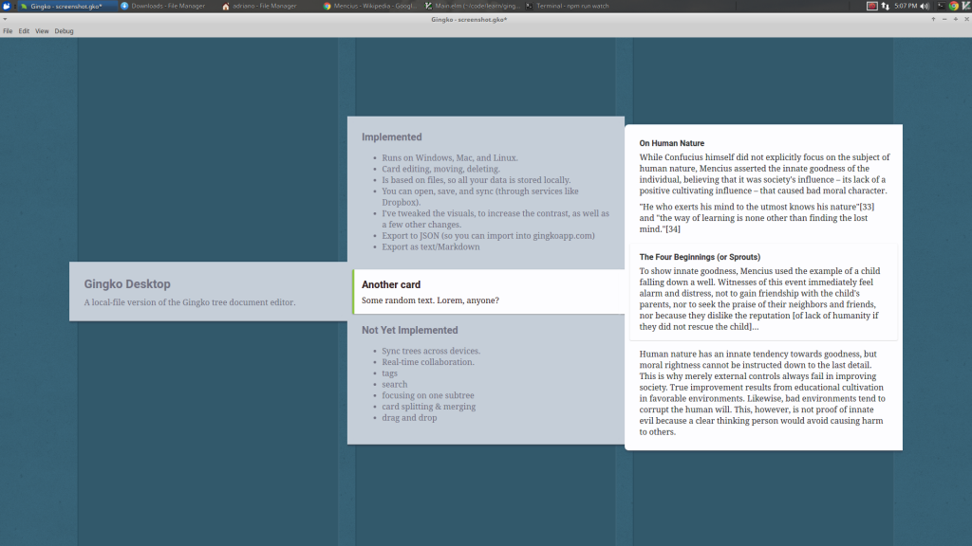Viewport: 972px width, 546px height.
Task: Select the Not Yet Implemented card heading
Action: pos(410,330)
